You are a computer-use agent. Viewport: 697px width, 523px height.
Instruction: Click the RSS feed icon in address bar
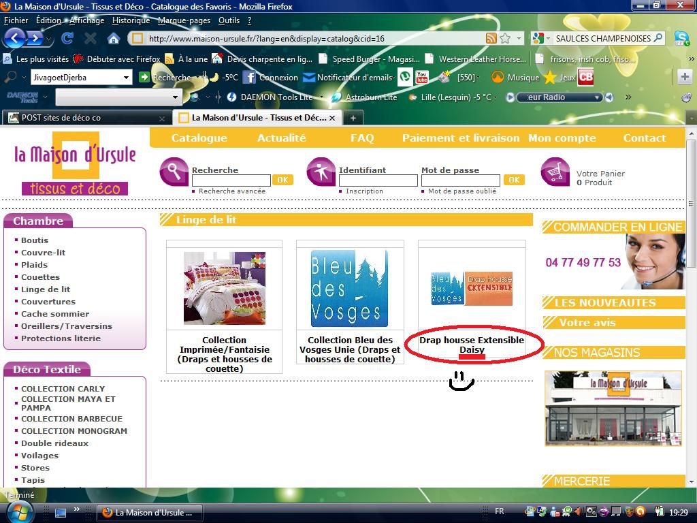tap(491, 39)
